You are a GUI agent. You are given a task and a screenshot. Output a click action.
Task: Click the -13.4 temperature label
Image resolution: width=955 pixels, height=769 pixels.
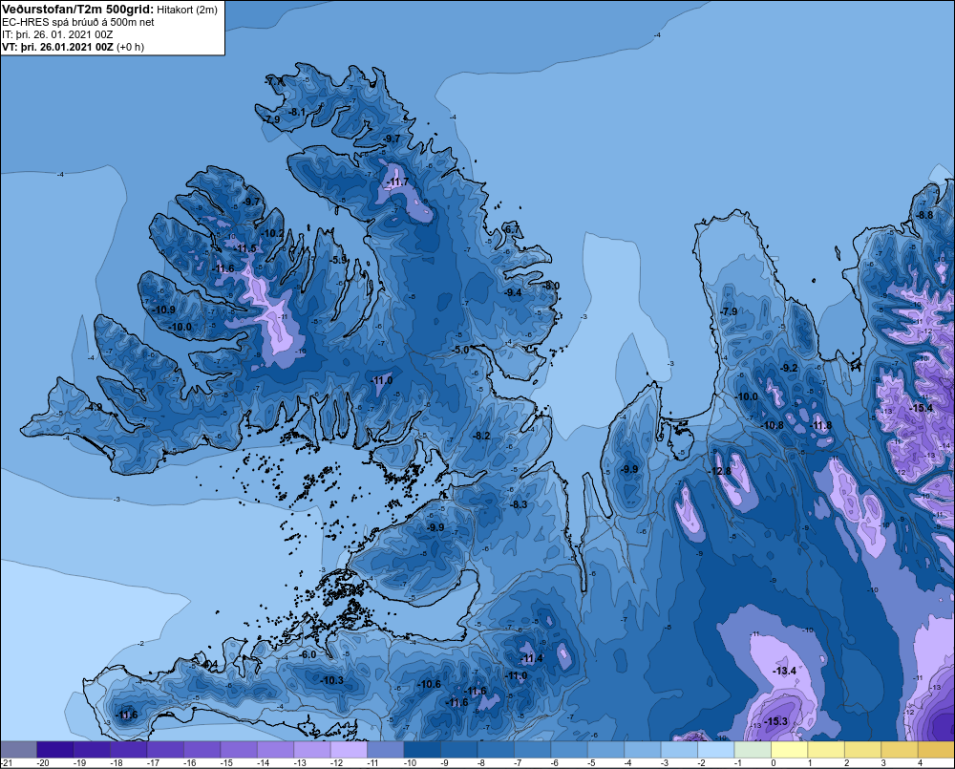[x=784, y=671]
